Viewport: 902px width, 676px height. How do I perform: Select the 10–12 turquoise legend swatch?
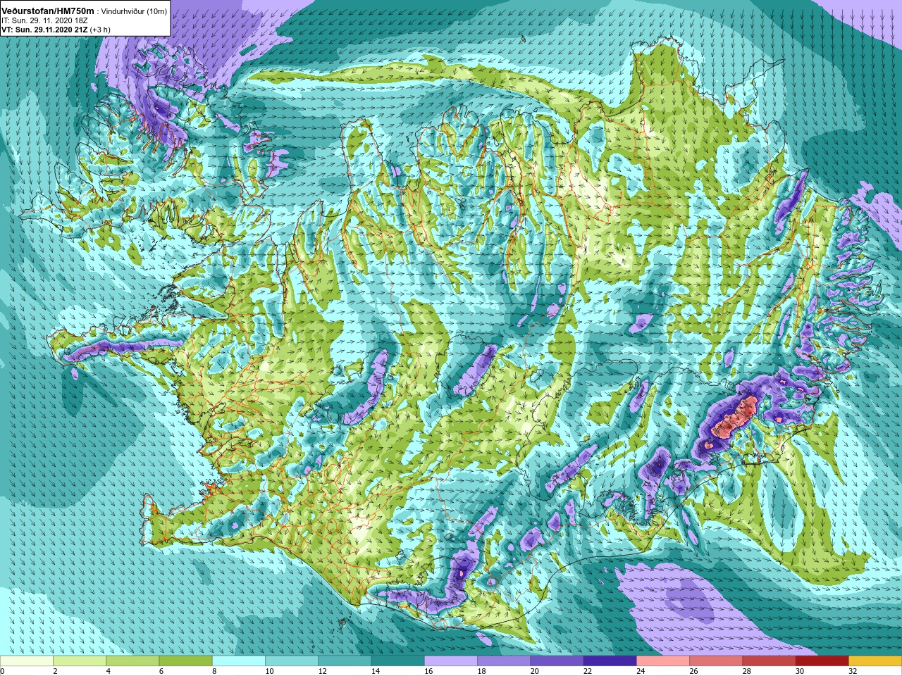(x=292, y=661)
